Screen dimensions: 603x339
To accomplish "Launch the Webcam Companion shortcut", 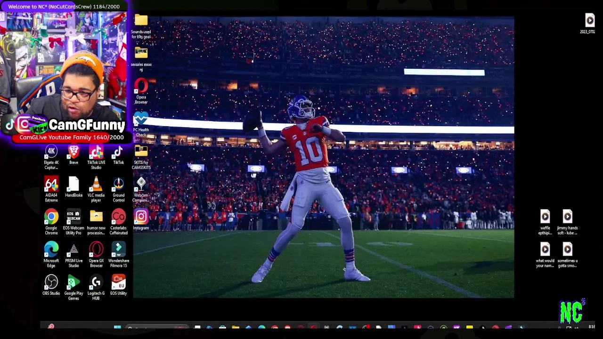I will [x=141, y=190].
